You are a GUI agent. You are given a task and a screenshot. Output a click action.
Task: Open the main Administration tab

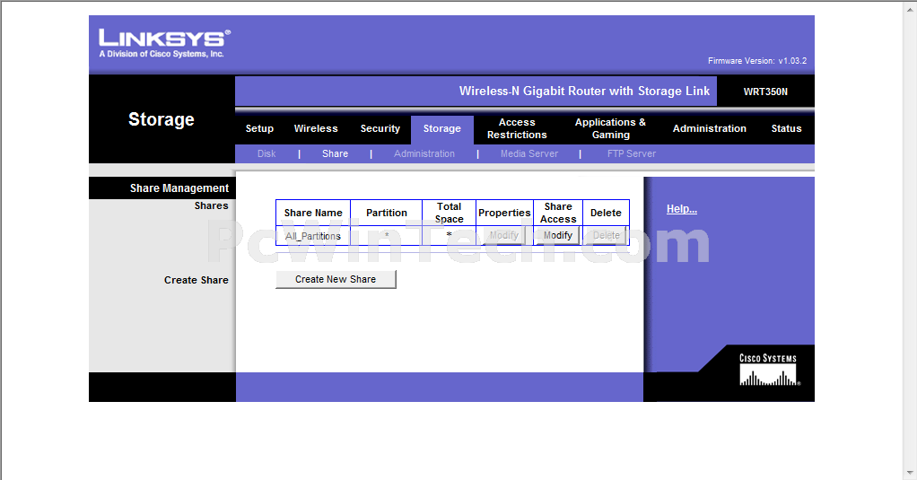tap(710, 128)
